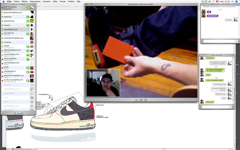Image resolution: width=240 pixels, height=150 pixels.
Task: Click audio icon beside smarchon@mac.com
Action: pyautogui.click(x=28, y=55)
